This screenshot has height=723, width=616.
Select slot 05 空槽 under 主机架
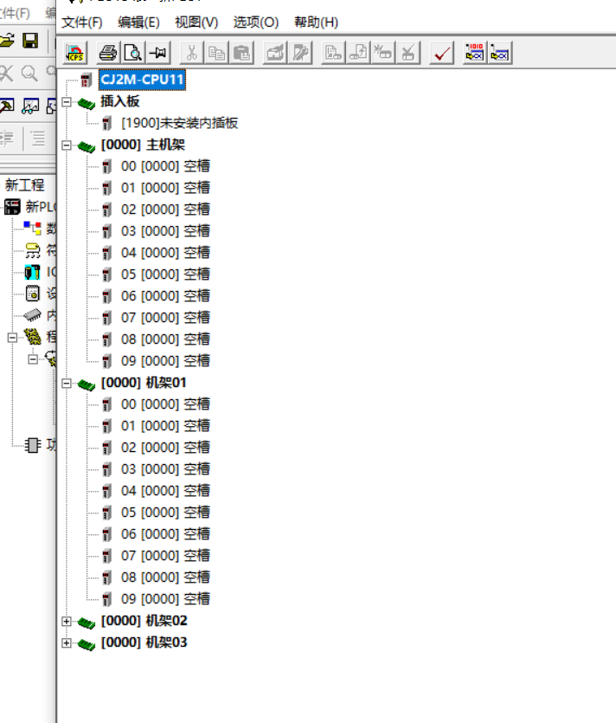point(165,274)
